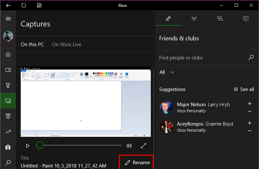Image resolution: width=259 pixels, height=169 pixels.
Task: Click the video seek slider handle
Action: [x=40, y=145]
